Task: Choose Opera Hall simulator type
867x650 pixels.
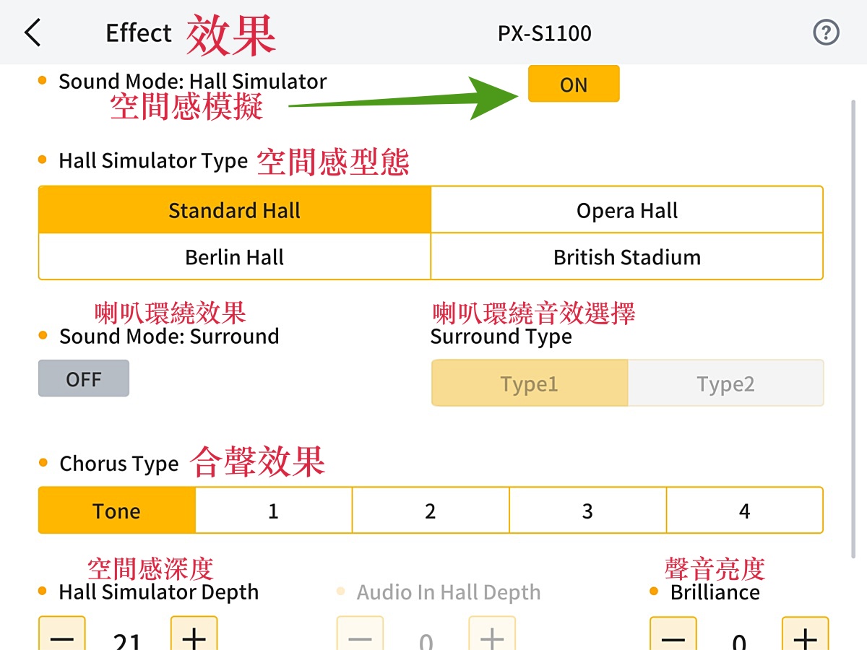Action: click(626, 210)
